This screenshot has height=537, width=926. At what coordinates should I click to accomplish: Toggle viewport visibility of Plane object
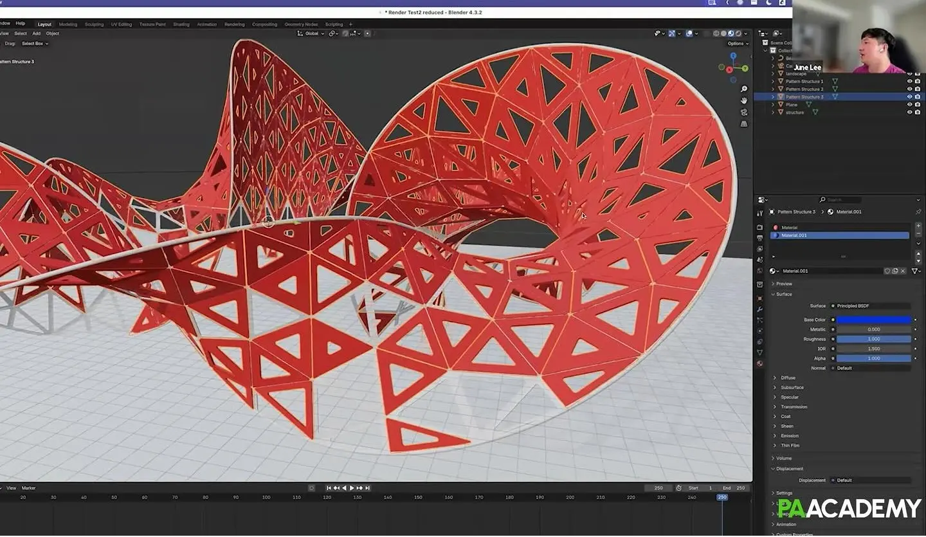[909, 105]
